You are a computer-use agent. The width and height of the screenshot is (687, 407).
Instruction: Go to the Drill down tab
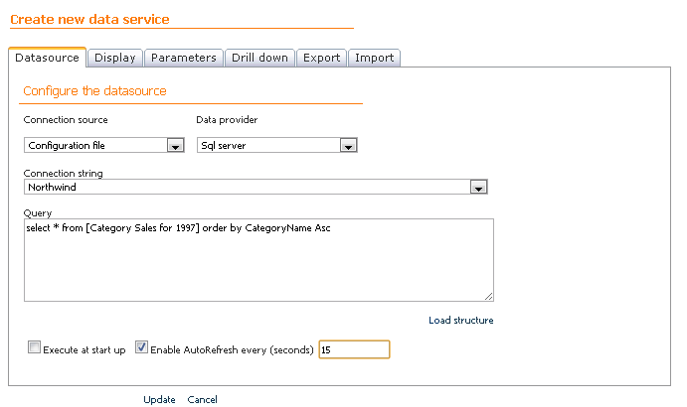point(259,58)
